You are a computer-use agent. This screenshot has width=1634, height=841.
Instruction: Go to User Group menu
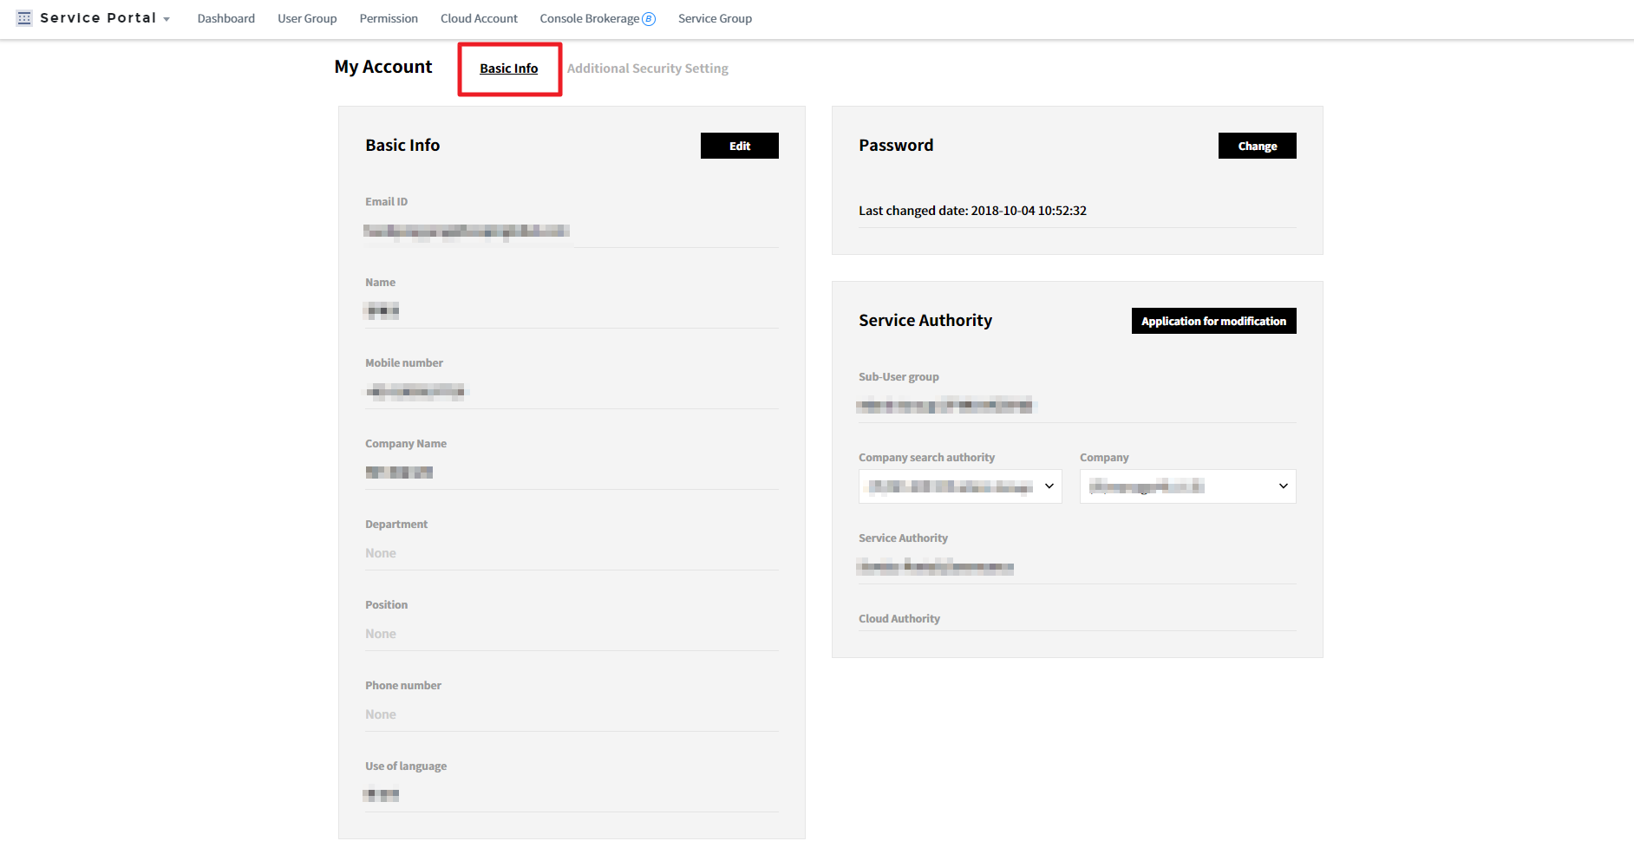(307, 18)
